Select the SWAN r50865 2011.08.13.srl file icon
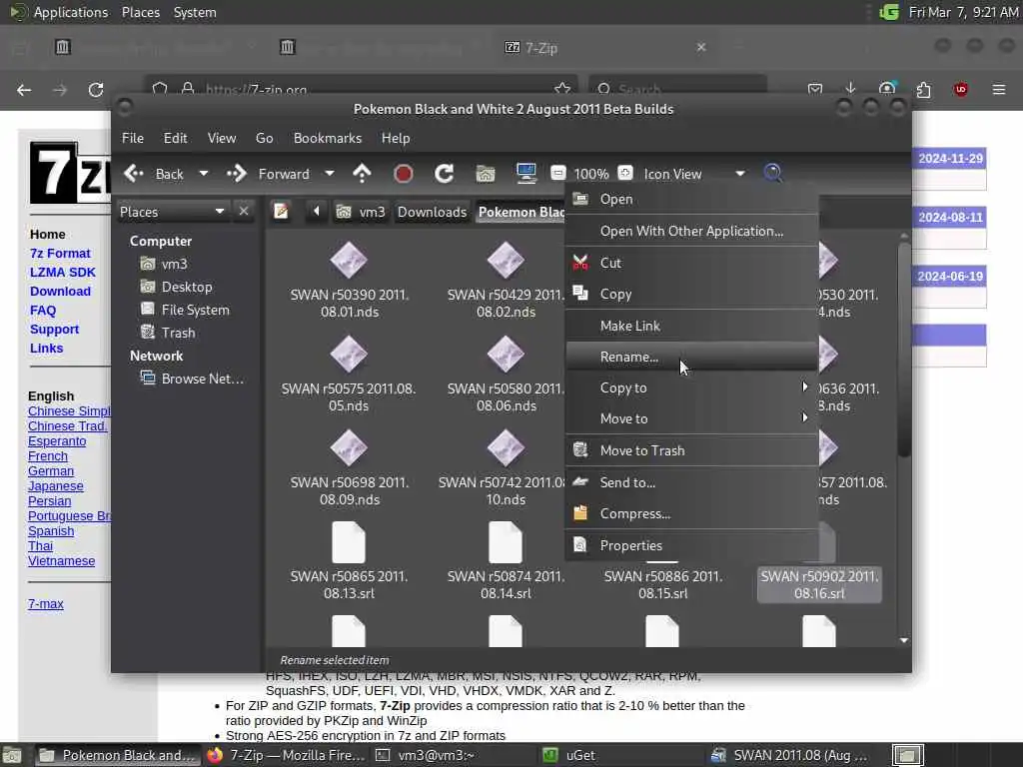This screenshot has width=1023, height=767. [x=349, y=542]
